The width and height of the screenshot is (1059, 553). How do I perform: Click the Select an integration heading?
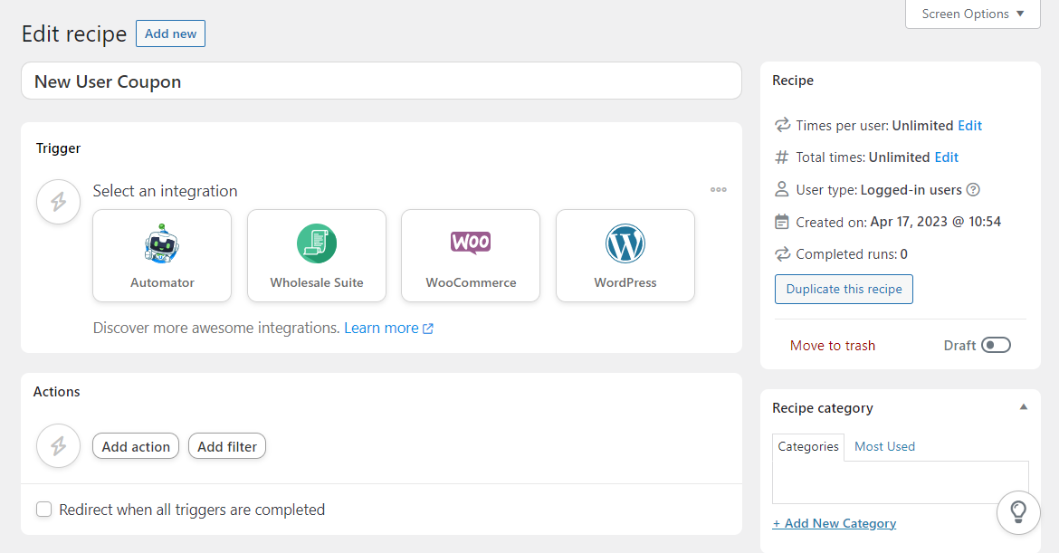(x=165, y=191)
